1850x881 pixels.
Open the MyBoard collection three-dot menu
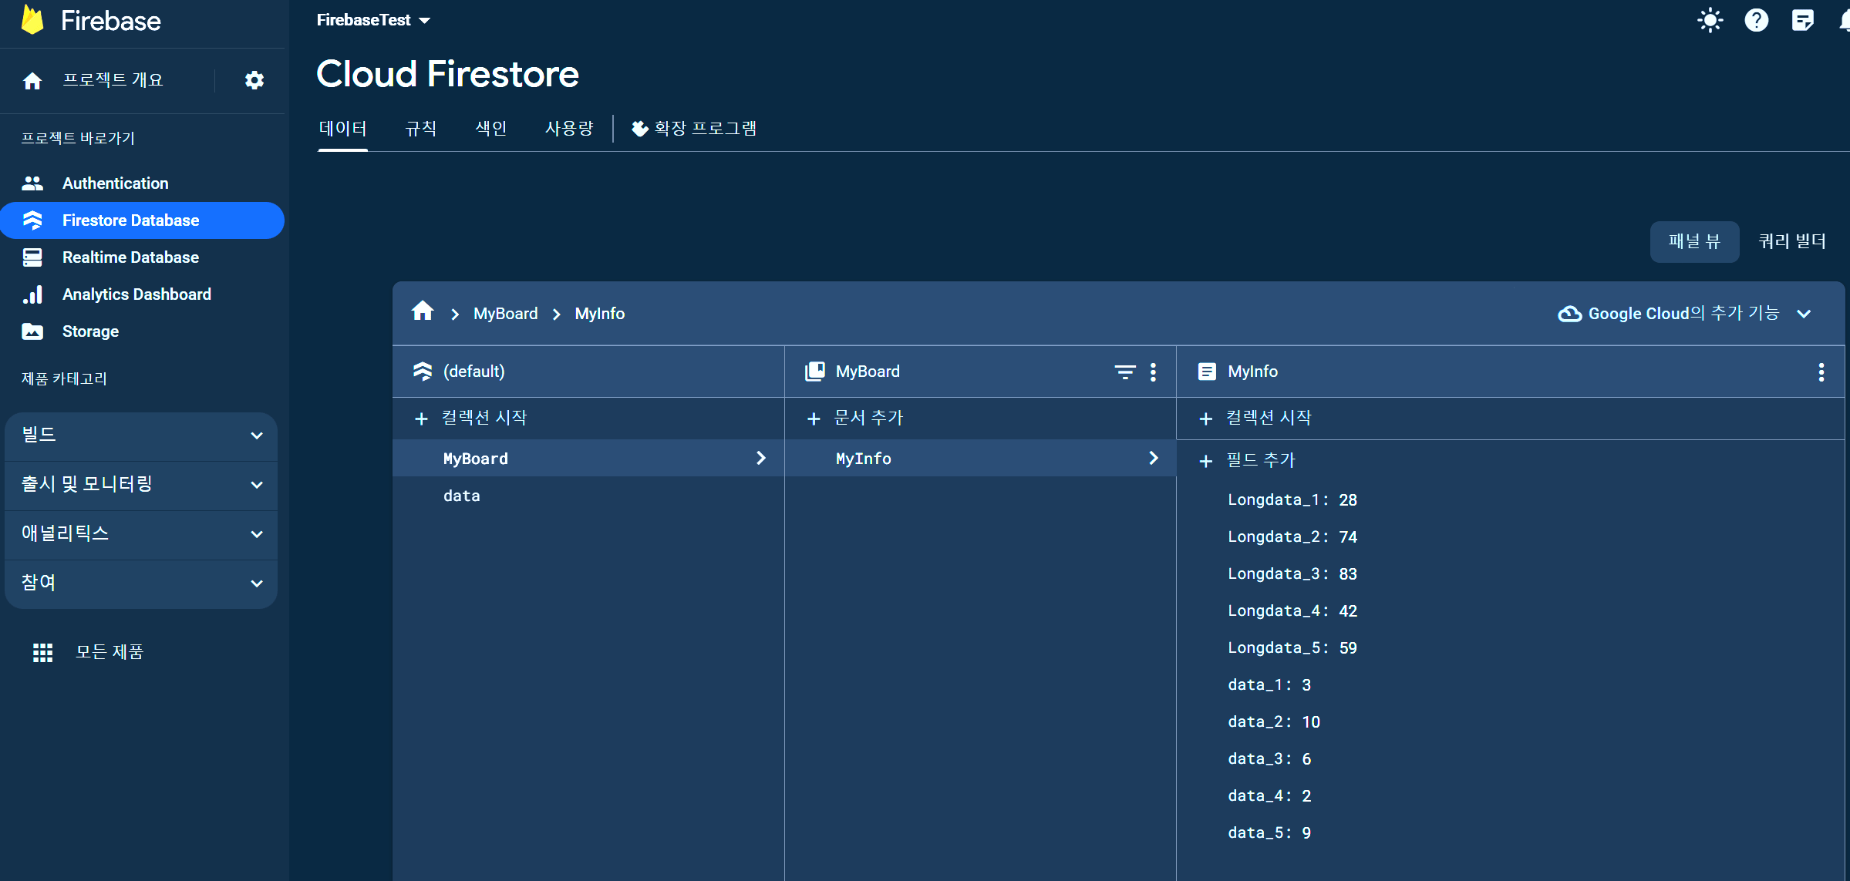[1153, 372]
